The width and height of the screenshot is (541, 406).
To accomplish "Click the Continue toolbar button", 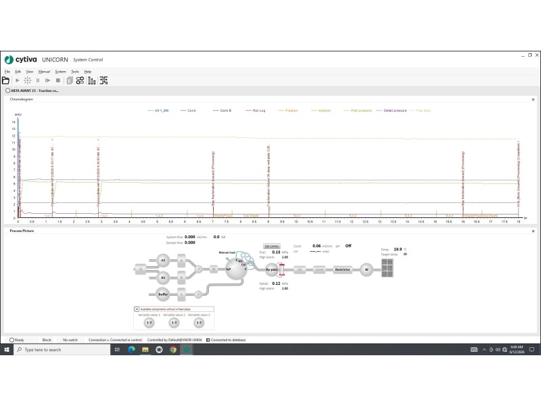I will click(47, 81).
